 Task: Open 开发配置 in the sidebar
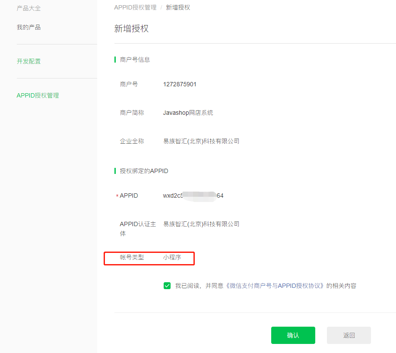coord(29,61)
